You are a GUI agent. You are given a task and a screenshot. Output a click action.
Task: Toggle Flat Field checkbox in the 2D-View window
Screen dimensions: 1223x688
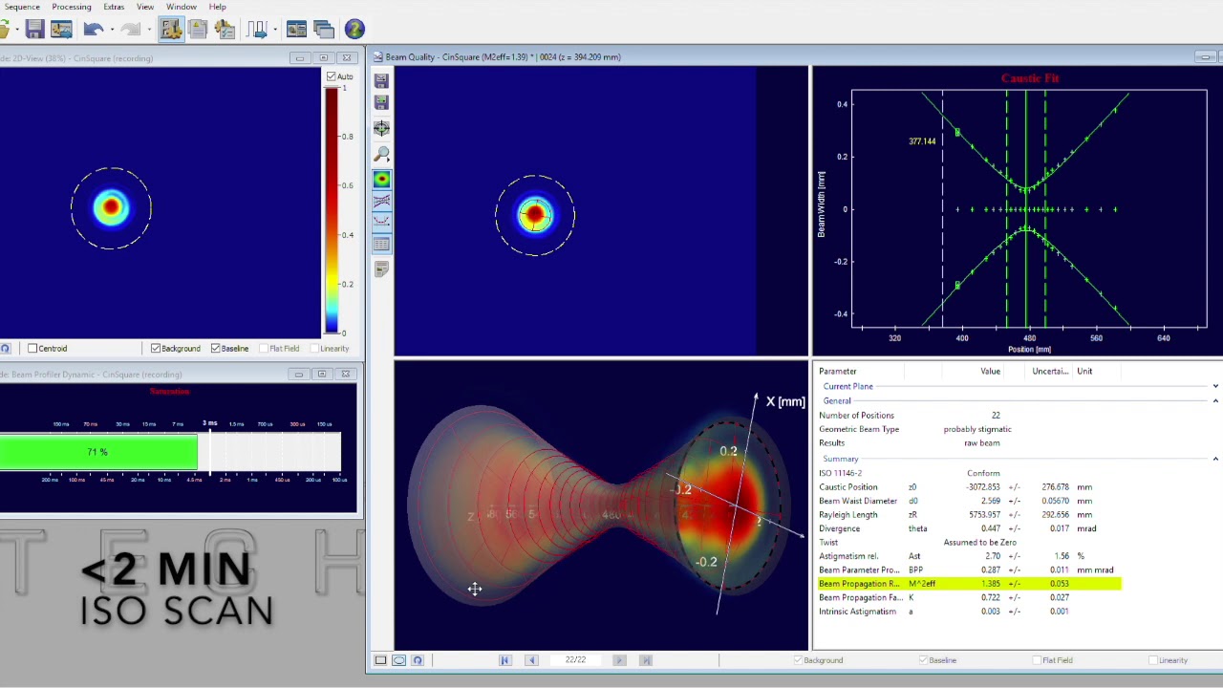(263, 349)
